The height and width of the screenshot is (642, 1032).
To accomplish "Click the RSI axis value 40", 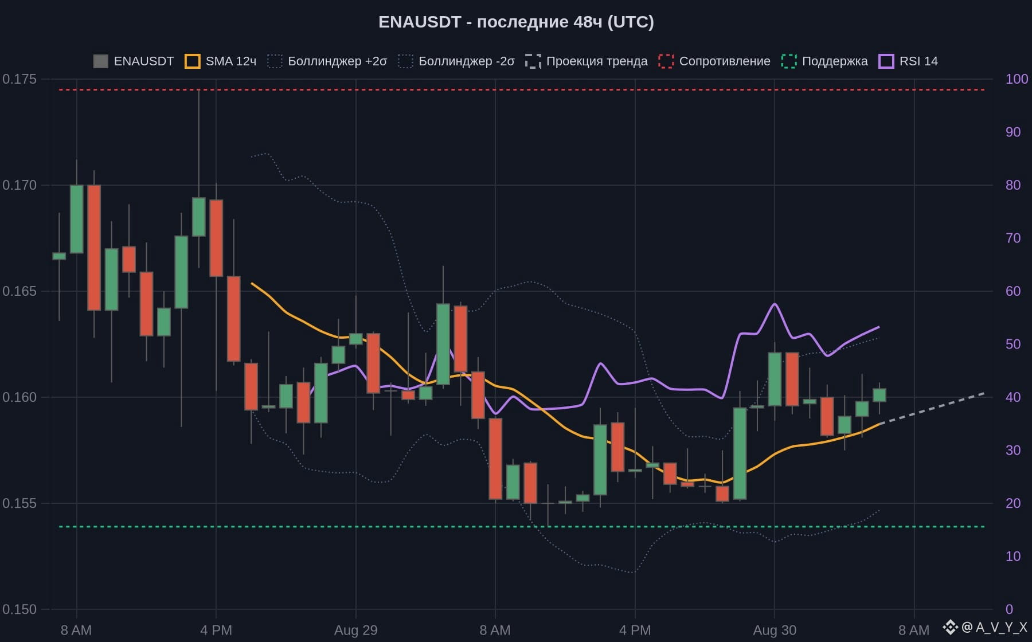I will pos(1013,397).
